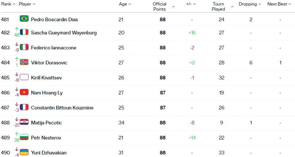This screenshot has height=157, width=295.
Task: Open Sascha Gueymard Wayenburg player profile
Action: 64,33
